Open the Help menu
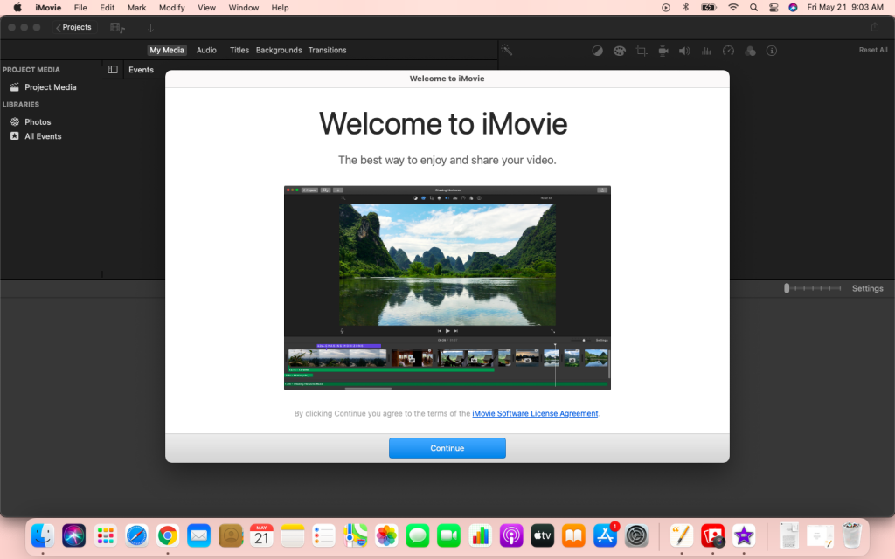 click(280, 7)
